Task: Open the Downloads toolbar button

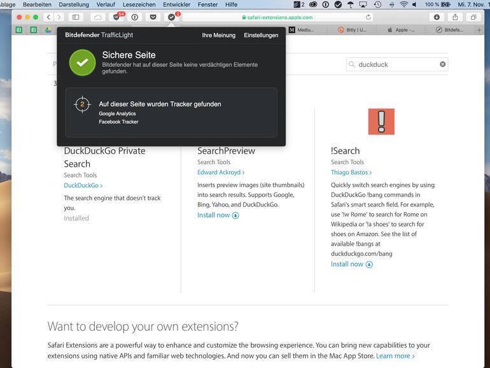Action: point(437,17)
